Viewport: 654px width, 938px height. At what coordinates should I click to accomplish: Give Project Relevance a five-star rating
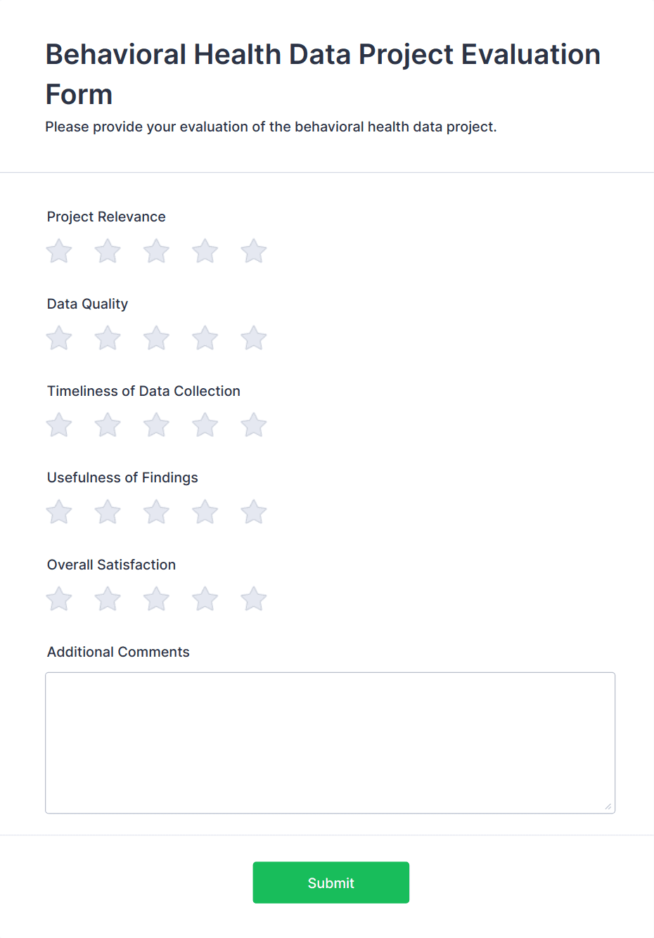[253, 251]
